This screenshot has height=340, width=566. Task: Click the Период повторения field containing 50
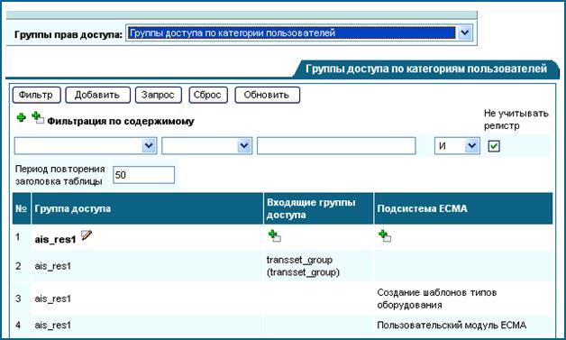(143, 175)
